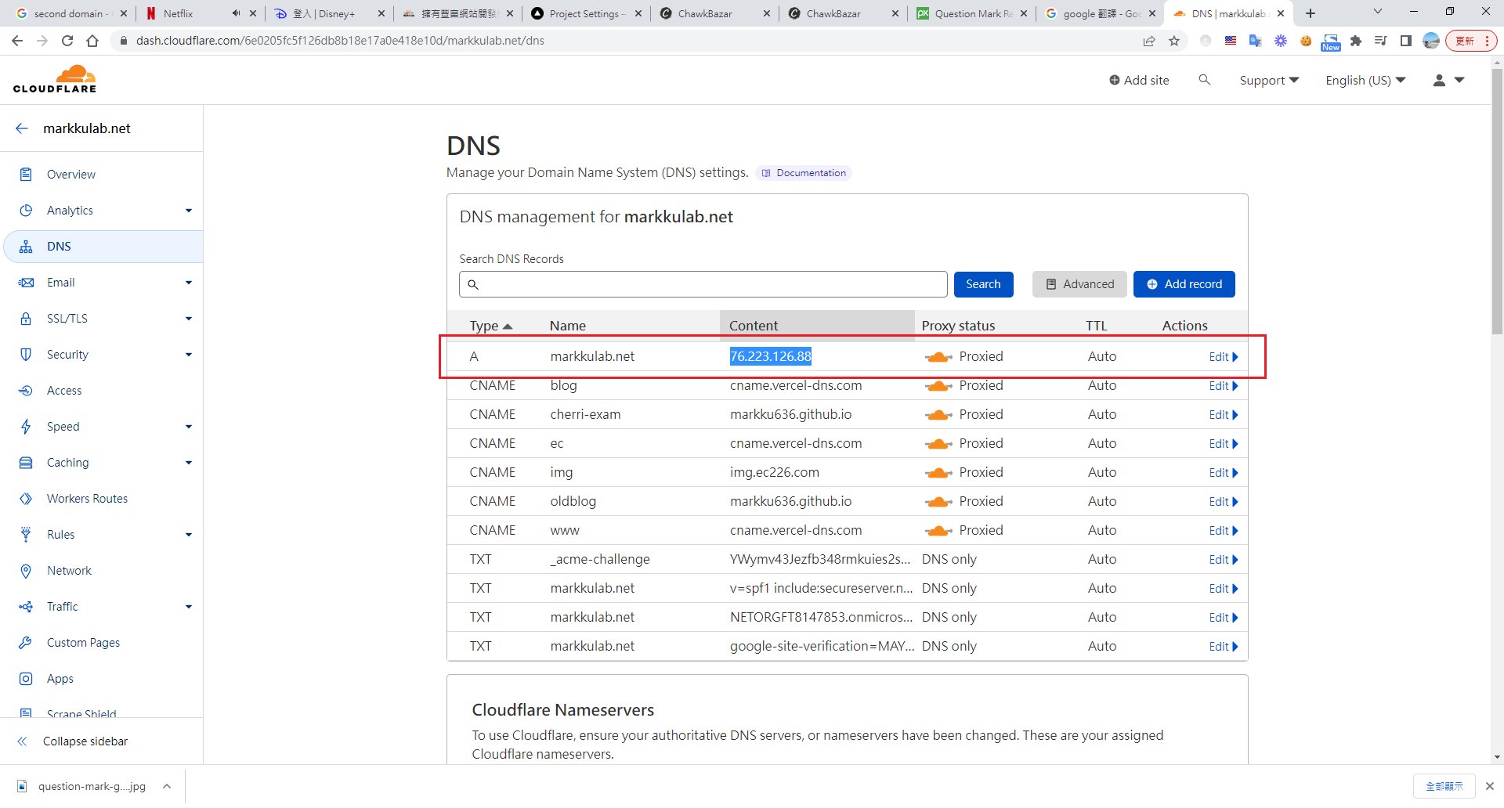This screenshot has height=808, width=1504.
Task: Open the user account profile icon
Action: click(x=1439, y=80)
